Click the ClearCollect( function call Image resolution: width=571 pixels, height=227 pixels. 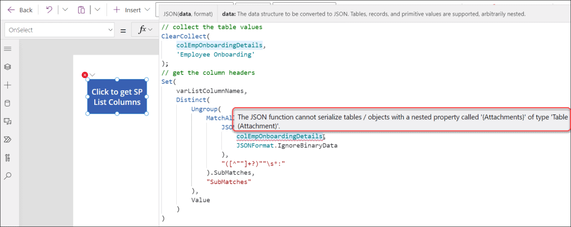click(185, 36)
